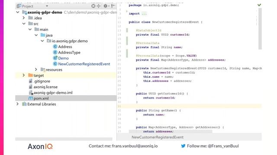The width and height of the screenshot is (277, 155).
Task: Open NewCustomerRegisteredEvent in the tree
Action: 84,64
